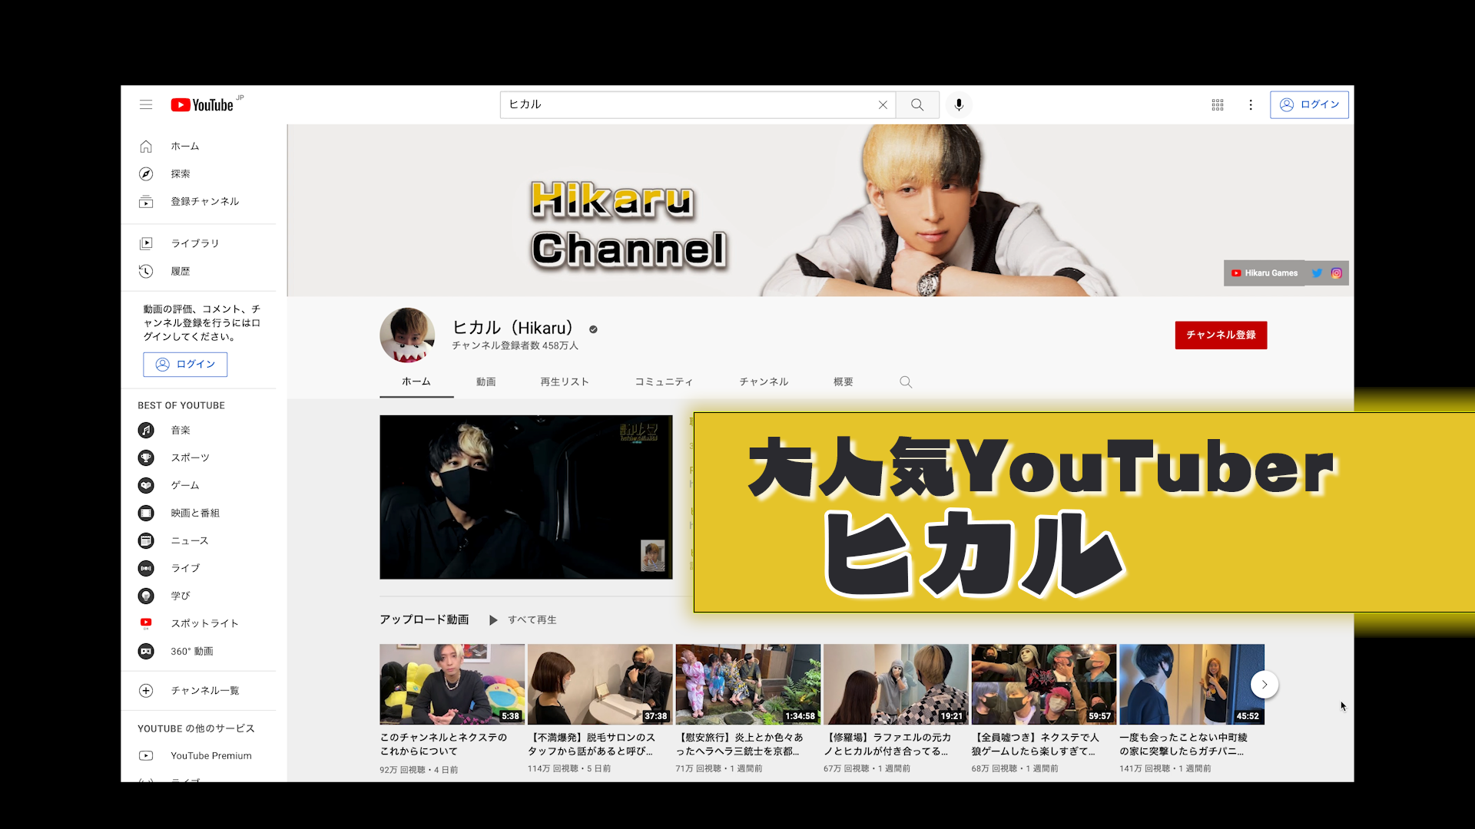Open the 45:52 video thumbnail

1192,685
